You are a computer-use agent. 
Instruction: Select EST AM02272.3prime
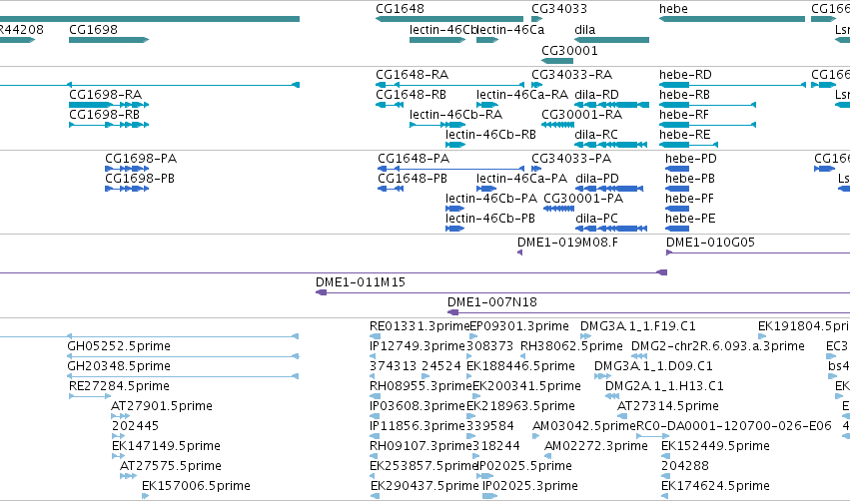[x=595, y=446]
